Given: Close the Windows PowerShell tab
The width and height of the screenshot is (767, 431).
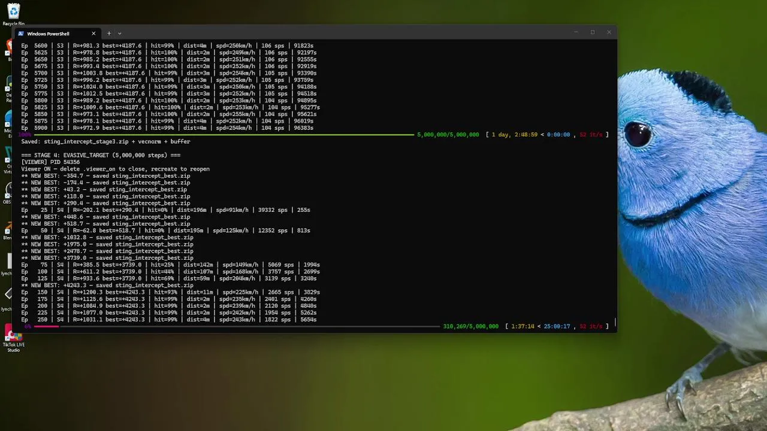Looking at the screenshot, I should 93,34.
